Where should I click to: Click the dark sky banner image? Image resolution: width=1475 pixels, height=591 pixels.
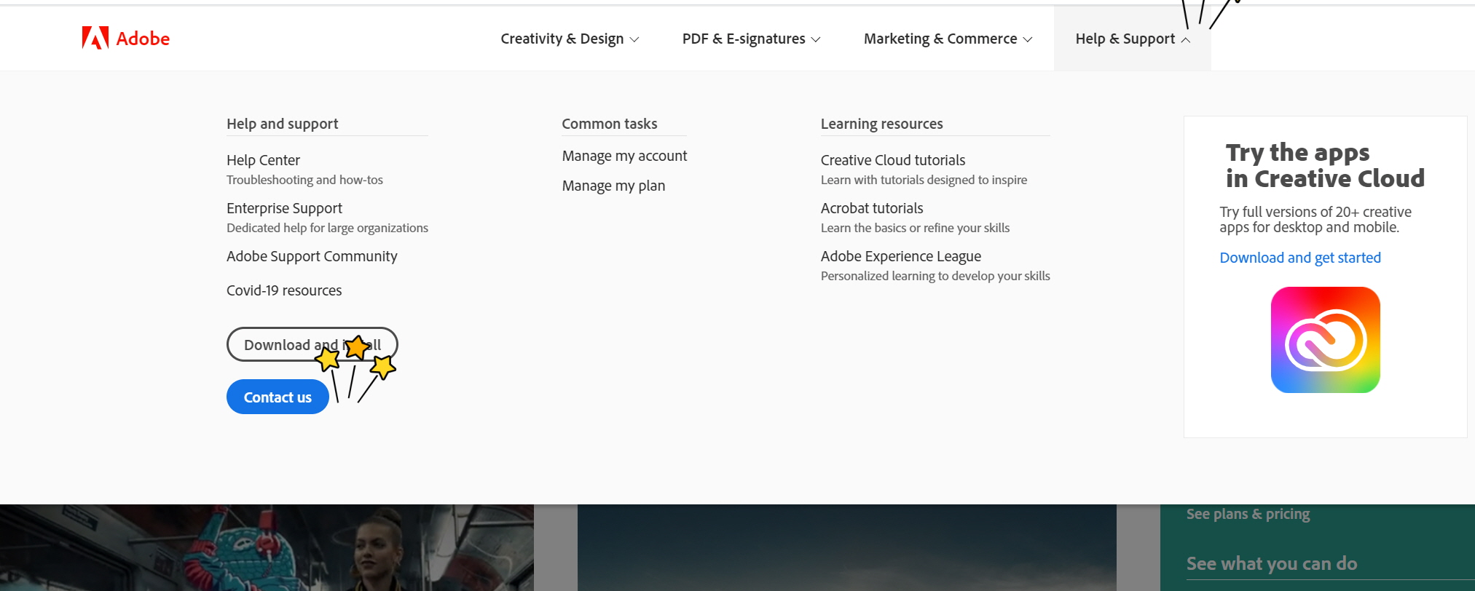[x=846, y=547]
